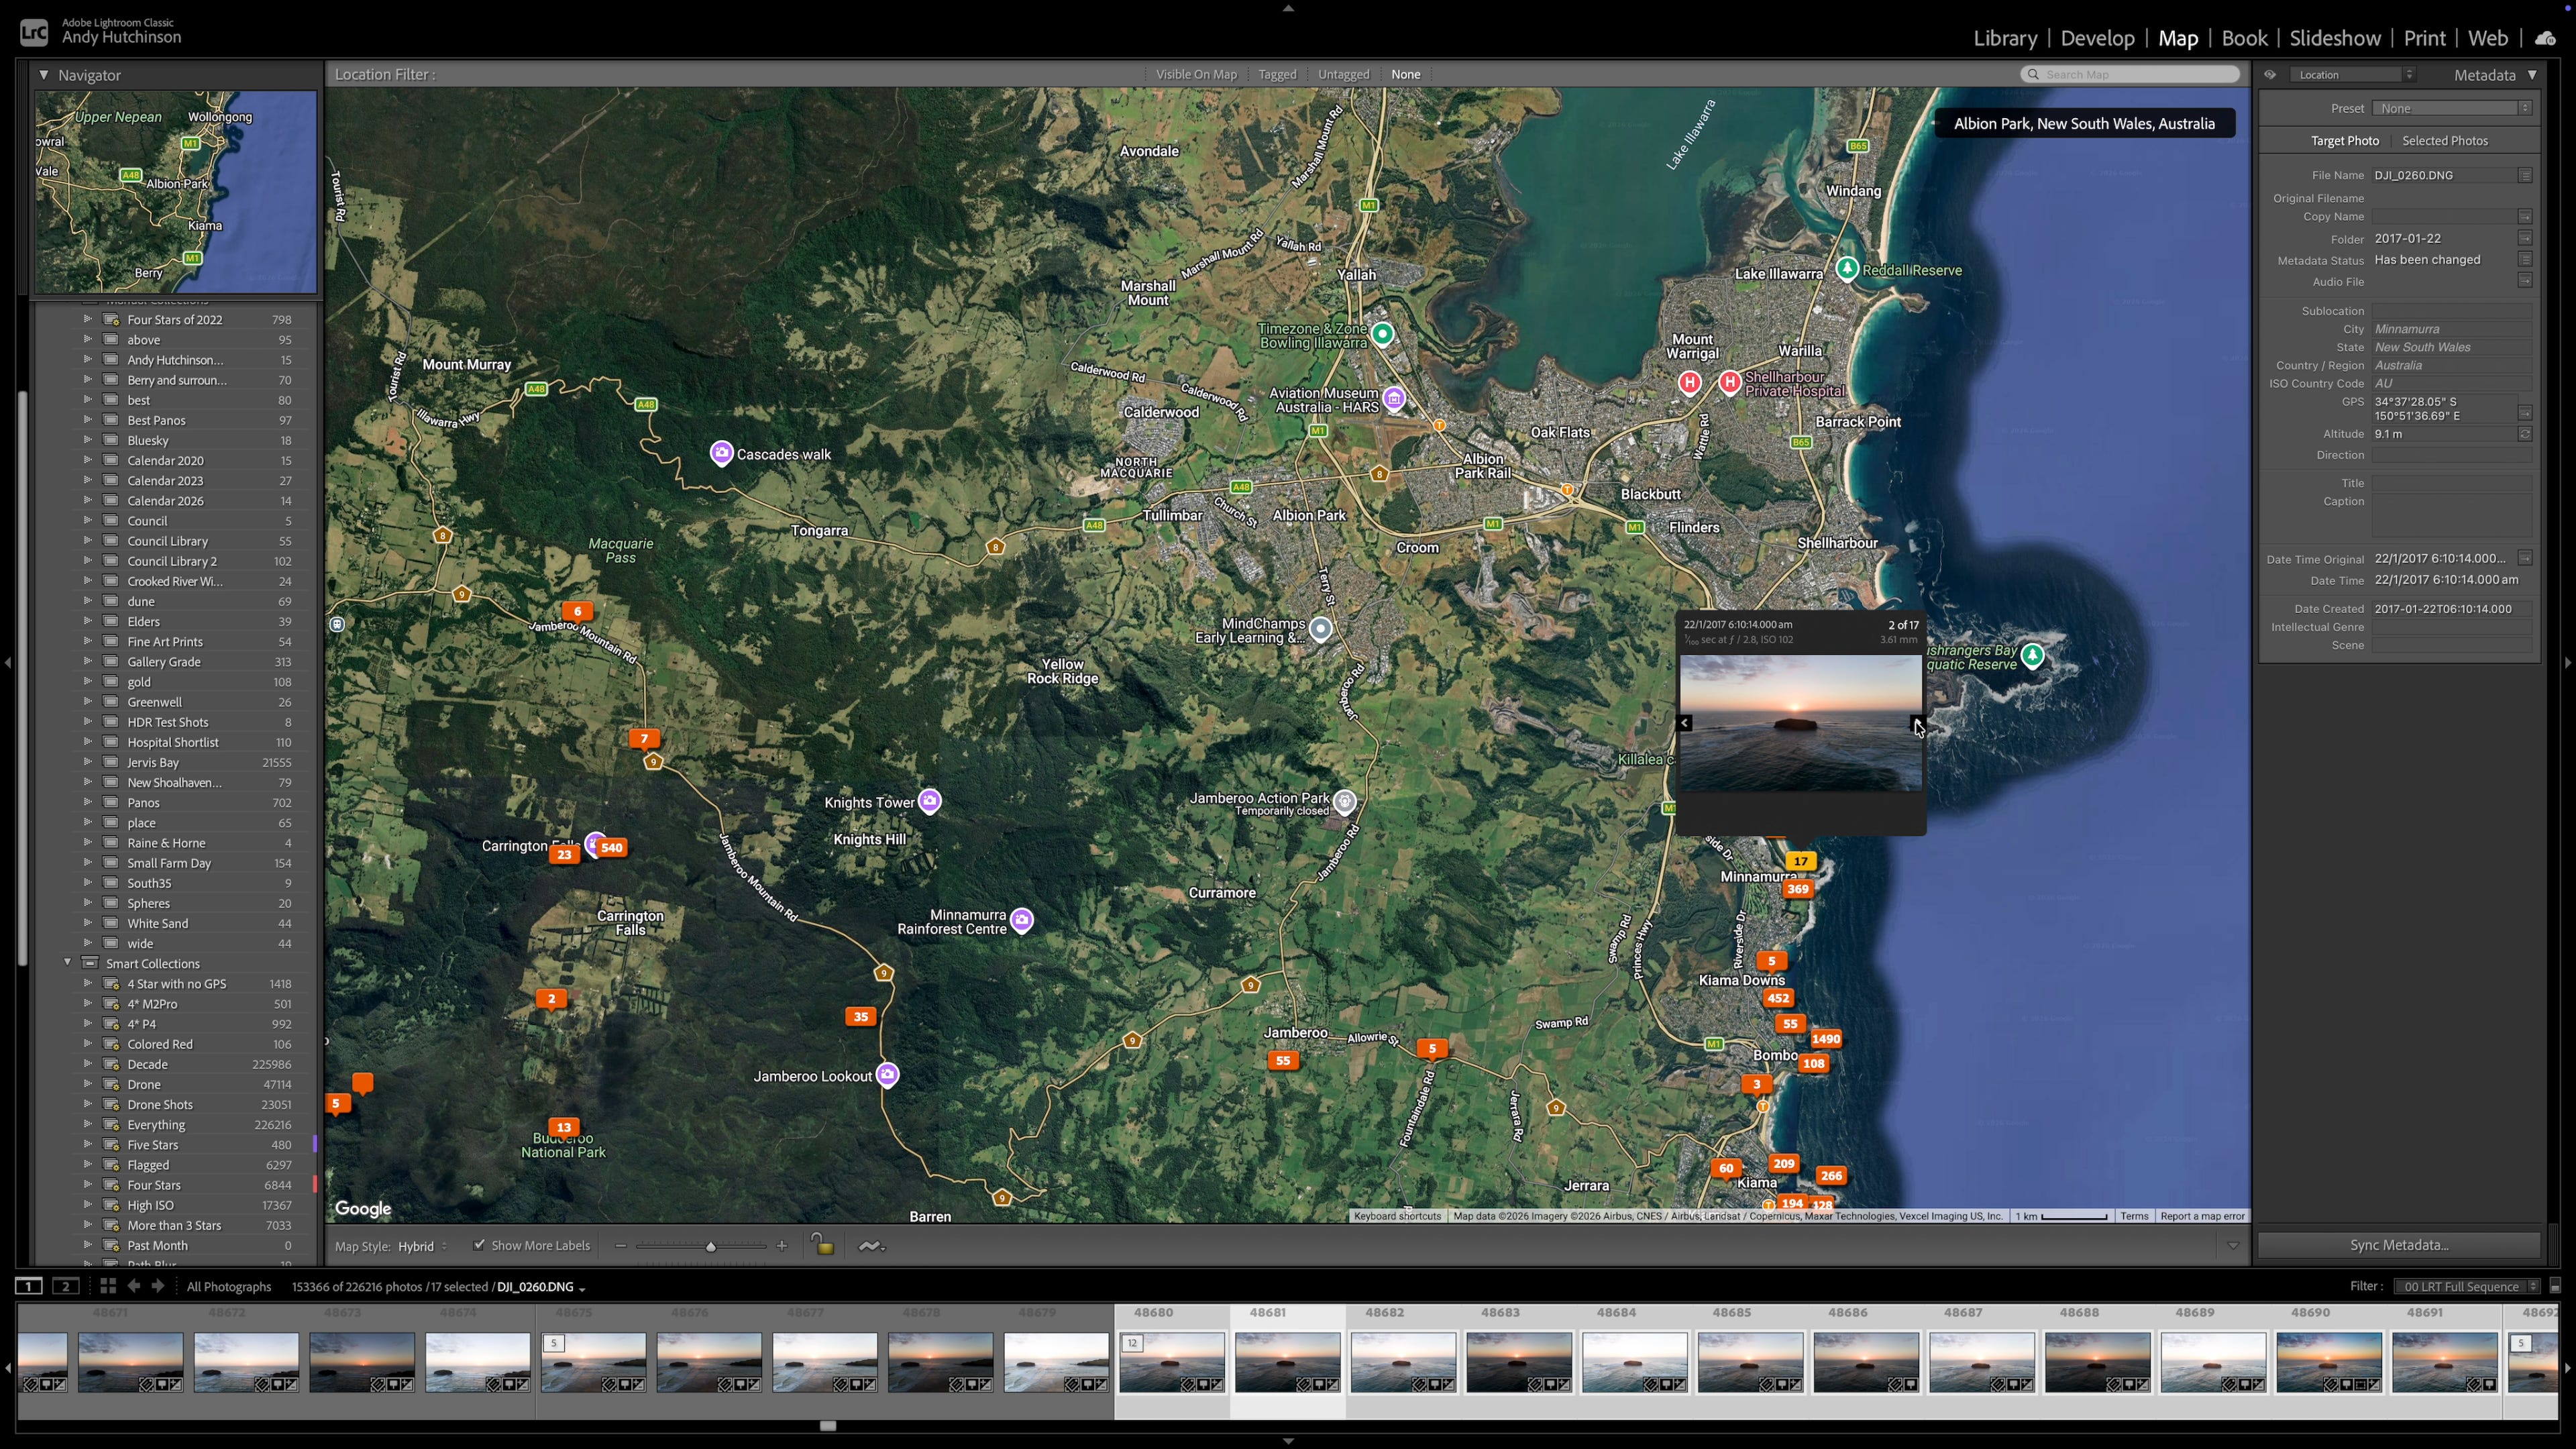Image resolution: width=2576 pixels, height=1449 pixels.
Task: Click the Lightroom Classic logo icon
Action: click(34, 32)
